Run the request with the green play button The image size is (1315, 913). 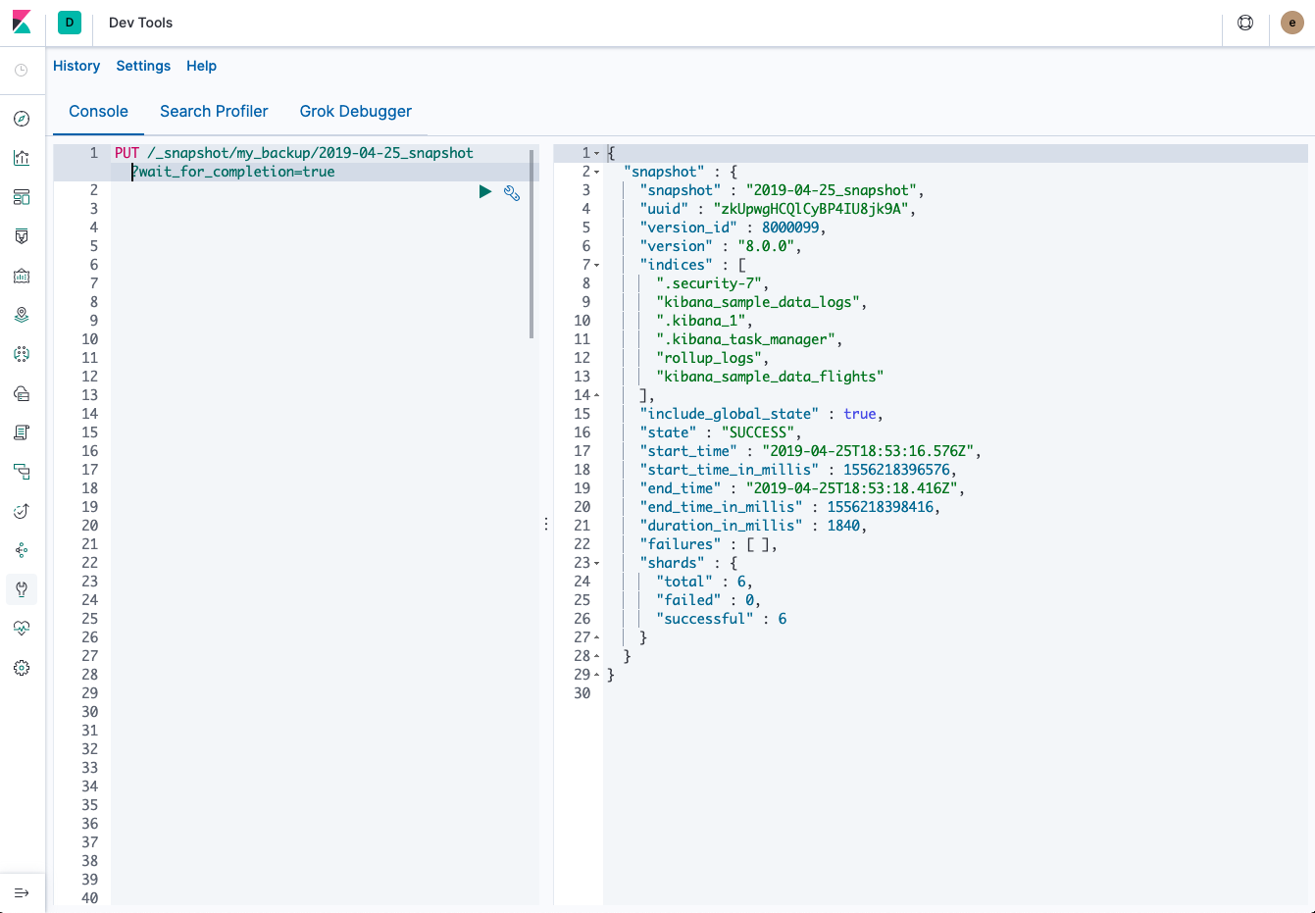pyautogui.click(x=484, y=192)
